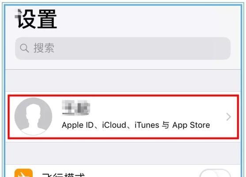Click the "iTunes" word in account subtitle
The height and width of the screenshot is (177, 246).
pyautogui.click(x=147, y=125)
